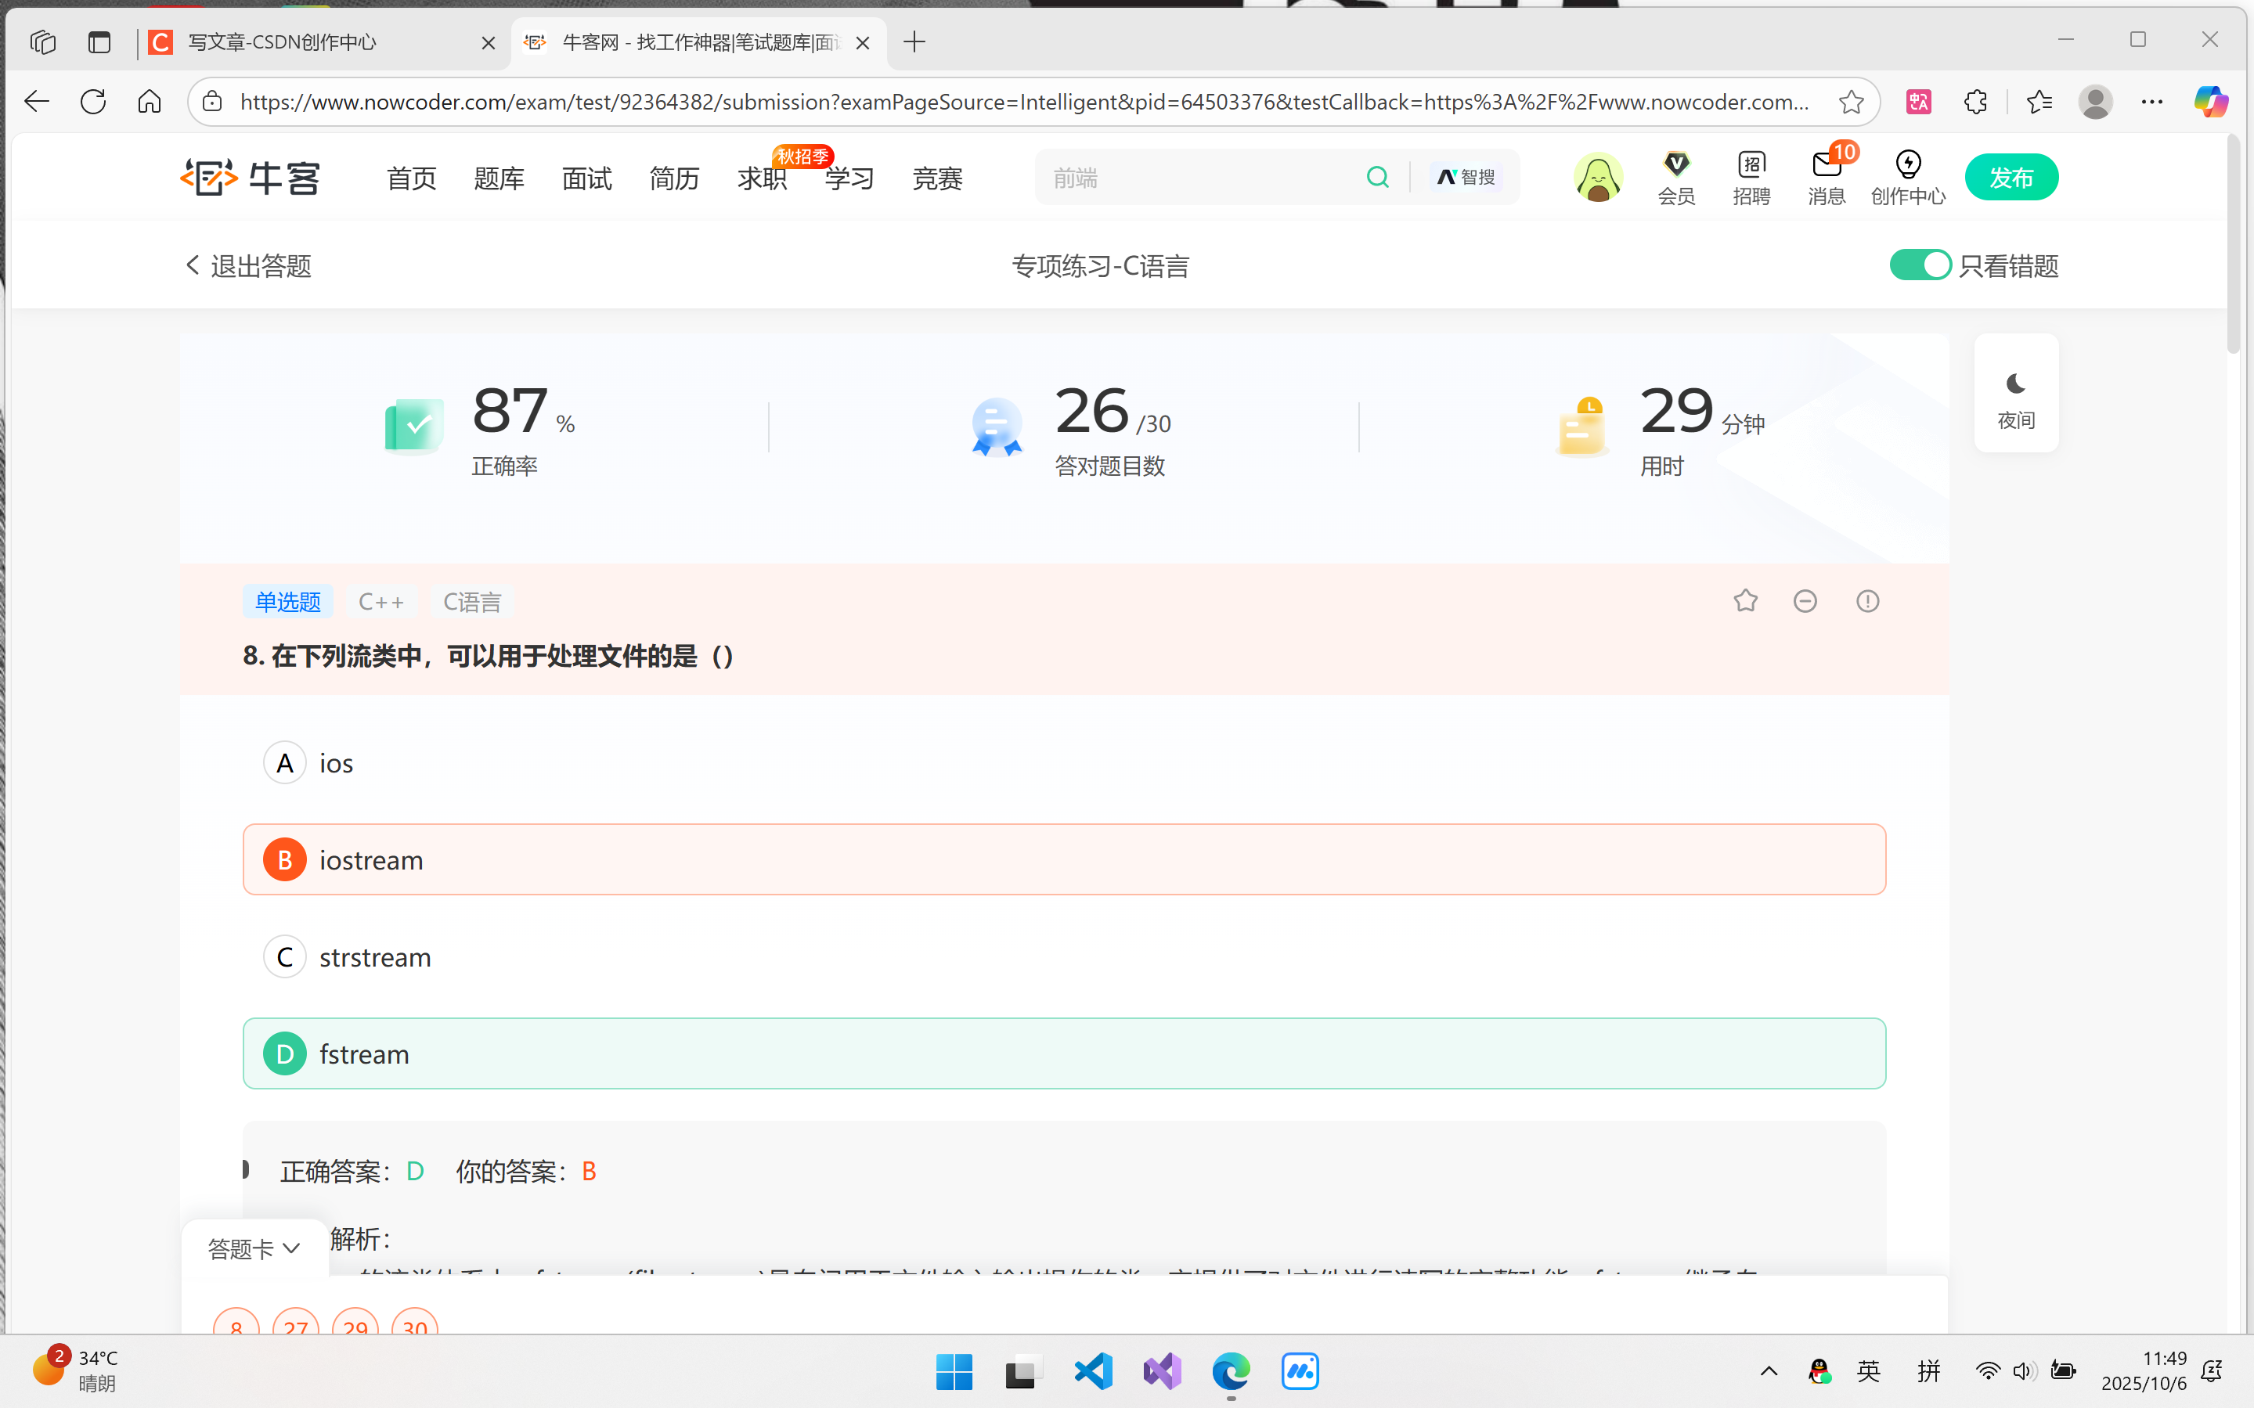The width and height of the screenshot is (2254, 1408).
Task: Open the 题库 nav menu item
Action: coord(498,178)
